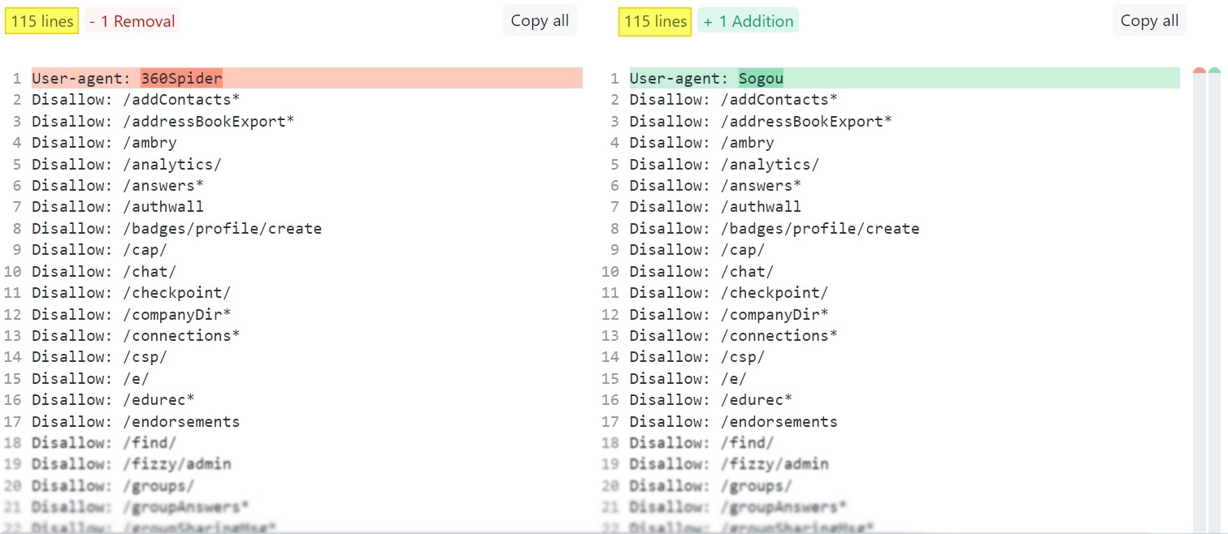Viewport: 1228px width, 534px height.
Task: Click the '+ 1 Addition' badge
Action: [748, 22]
